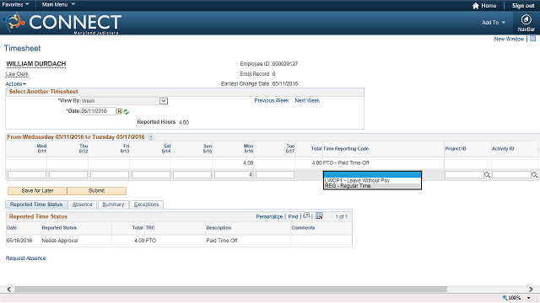Click the PTO - Paid Time Off row text
540x303 pixels.
(346, 162)
